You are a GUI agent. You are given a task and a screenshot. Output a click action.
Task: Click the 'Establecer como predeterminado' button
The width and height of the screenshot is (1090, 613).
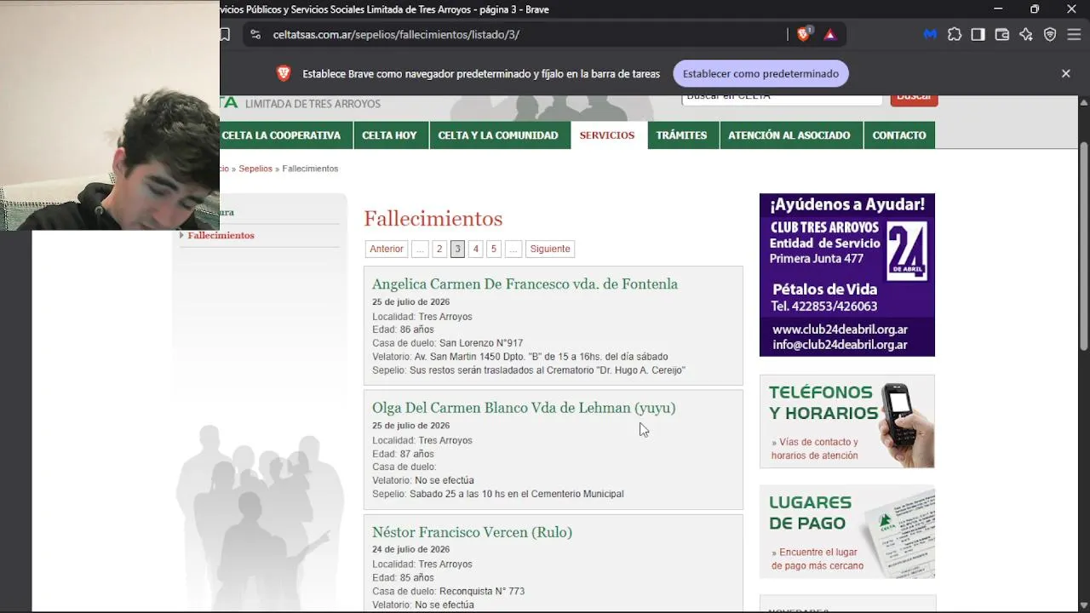click(x=760, y=74)
